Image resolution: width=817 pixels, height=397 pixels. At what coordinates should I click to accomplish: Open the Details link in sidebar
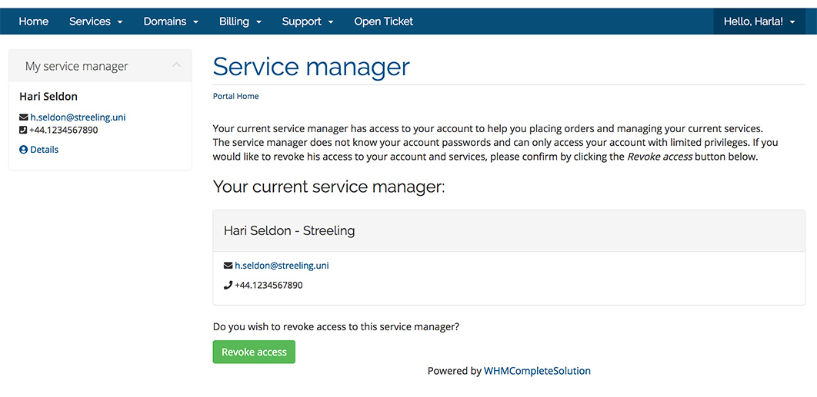pyautogui.click(x=44, y=150)
